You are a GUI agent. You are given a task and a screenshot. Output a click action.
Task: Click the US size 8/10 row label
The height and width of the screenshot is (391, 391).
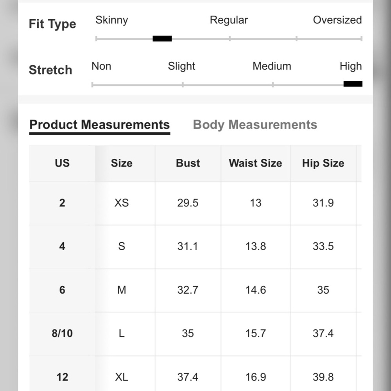[62, 334]
